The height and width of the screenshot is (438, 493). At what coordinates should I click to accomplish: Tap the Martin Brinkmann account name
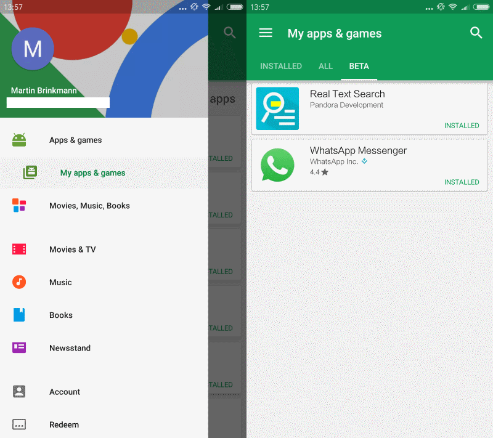pyautogui.click(x=44, y=91)
